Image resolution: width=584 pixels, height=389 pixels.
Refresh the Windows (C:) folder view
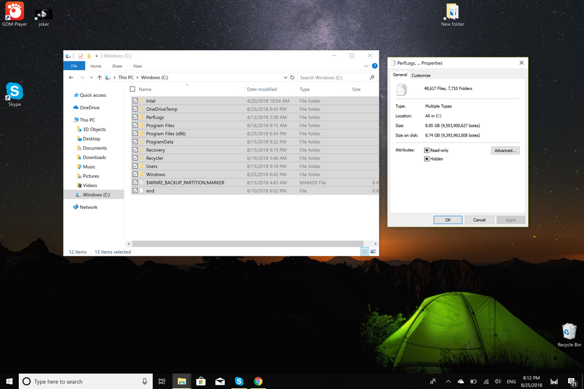coord(293,77)
